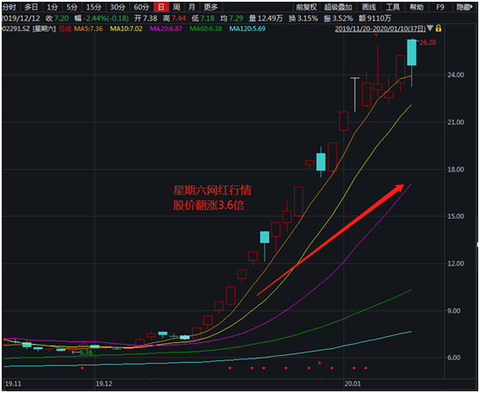This screenshot has width=480, height=393.
Task: Switch to 60分 chart period
Action: (141, 7)
